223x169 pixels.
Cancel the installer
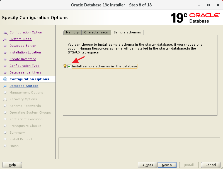click(211, 165)
